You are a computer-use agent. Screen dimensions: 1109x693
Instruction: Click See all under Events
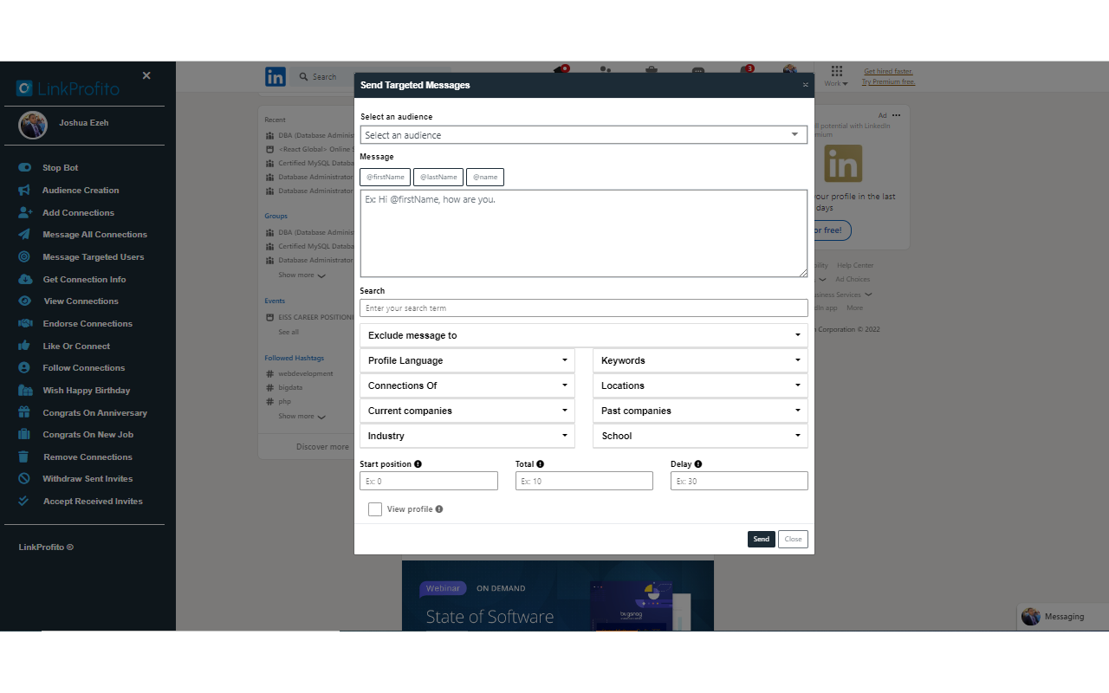click(x=289, y=332)
